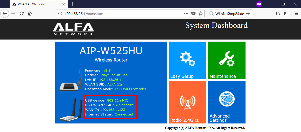Show site information for 192.168.26.1

click(60, 14)
